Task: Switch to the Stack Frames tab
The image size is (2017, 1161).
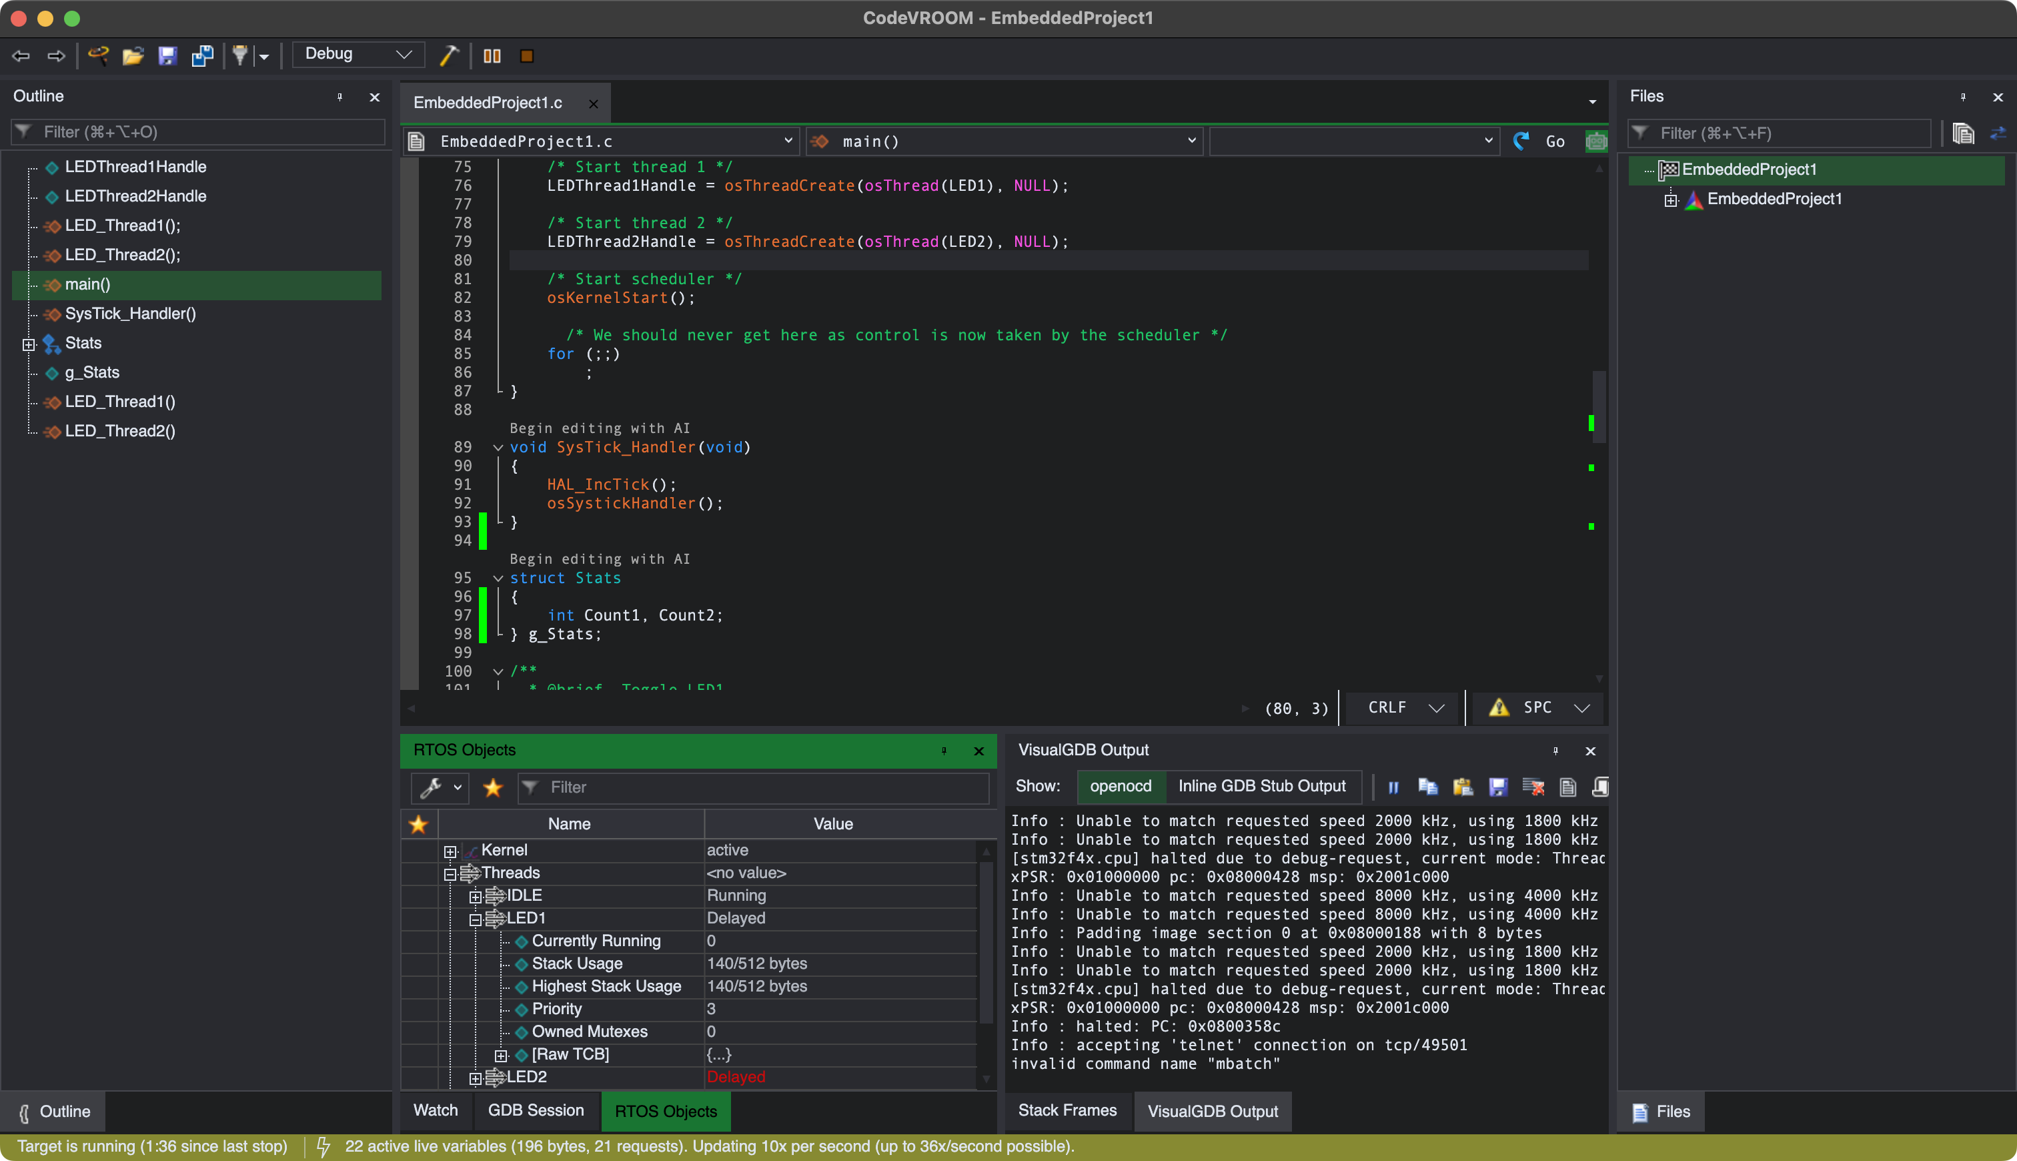Action: coord(1067,1110)
